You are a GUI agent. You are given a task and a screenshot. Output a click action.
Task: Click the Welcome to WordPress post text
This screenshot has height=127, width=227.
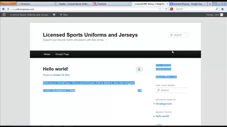point(89,83)
